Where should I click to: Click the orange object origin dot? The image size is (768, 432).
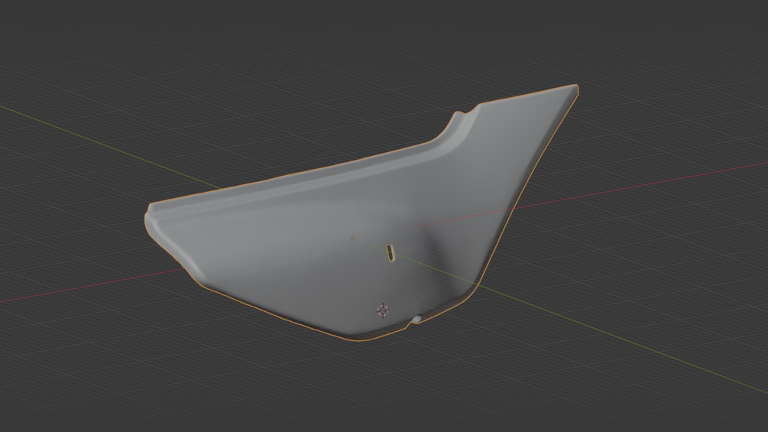(x=352, y=238)
